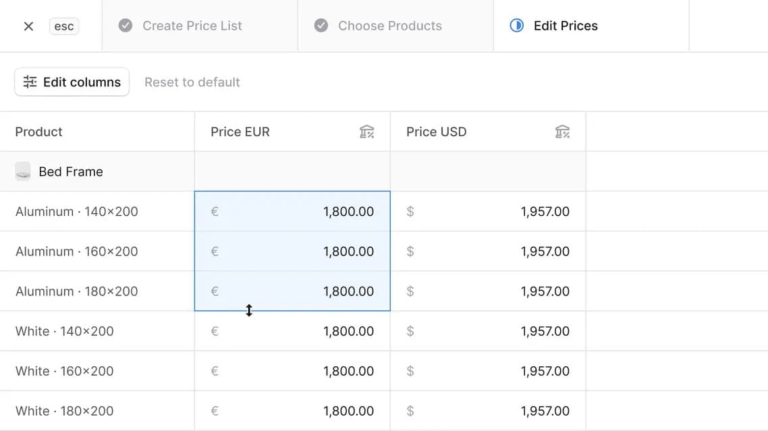Image resolution: width=768 pixels, height=431 pixels.
Task: Click the checkmark icon beside Choose Products
Action: 320,25
